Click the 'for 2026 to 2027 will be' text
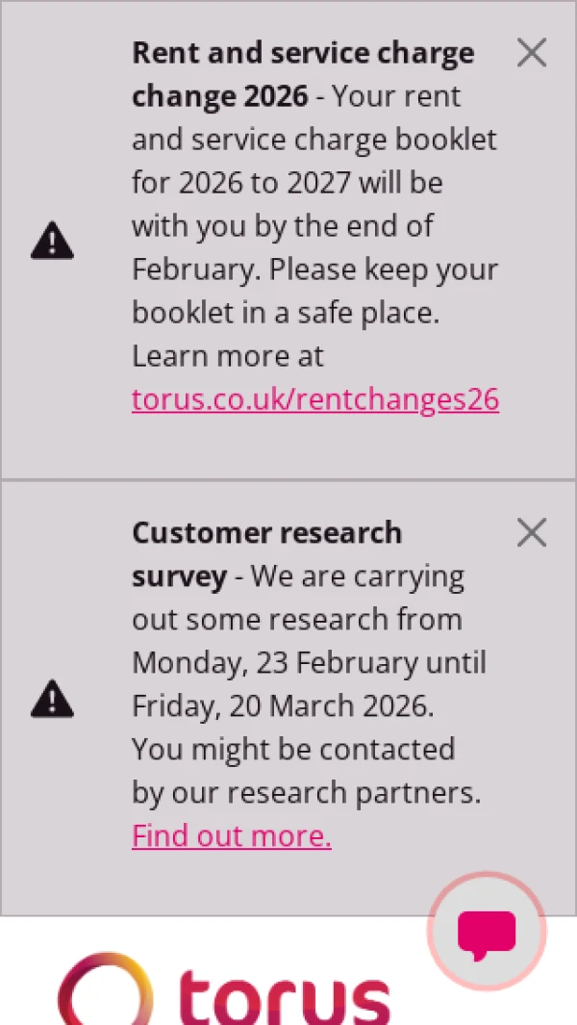The height and width of the screenshot is (1025, 577). coord(288,183)
